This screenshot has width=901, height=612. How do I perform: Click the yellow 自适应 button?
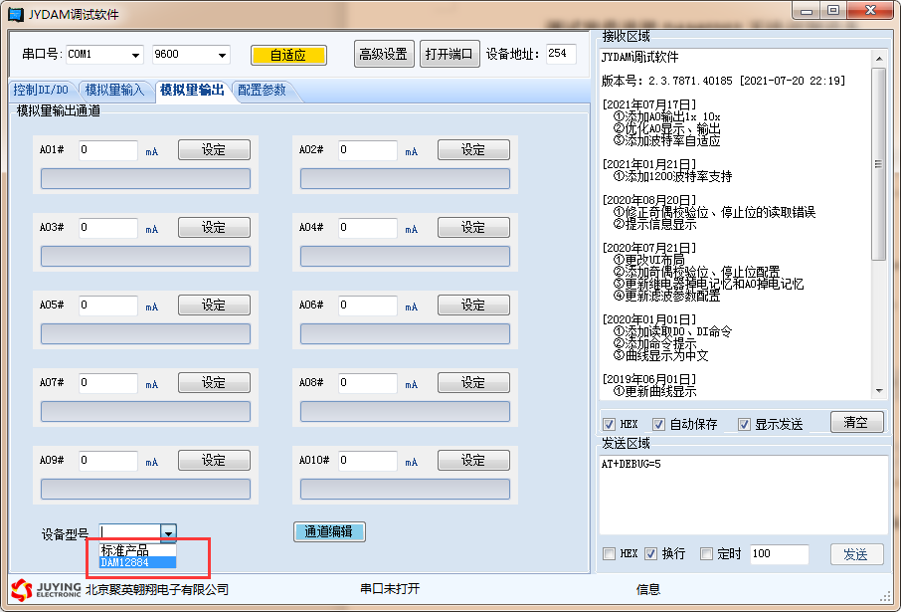point(287,55)
